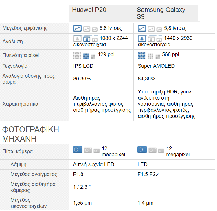Viewport: 217px width, 211px height.
Task: Select the blue resolution icon in Samsung Galaxy S9 column
Action: 142,38
